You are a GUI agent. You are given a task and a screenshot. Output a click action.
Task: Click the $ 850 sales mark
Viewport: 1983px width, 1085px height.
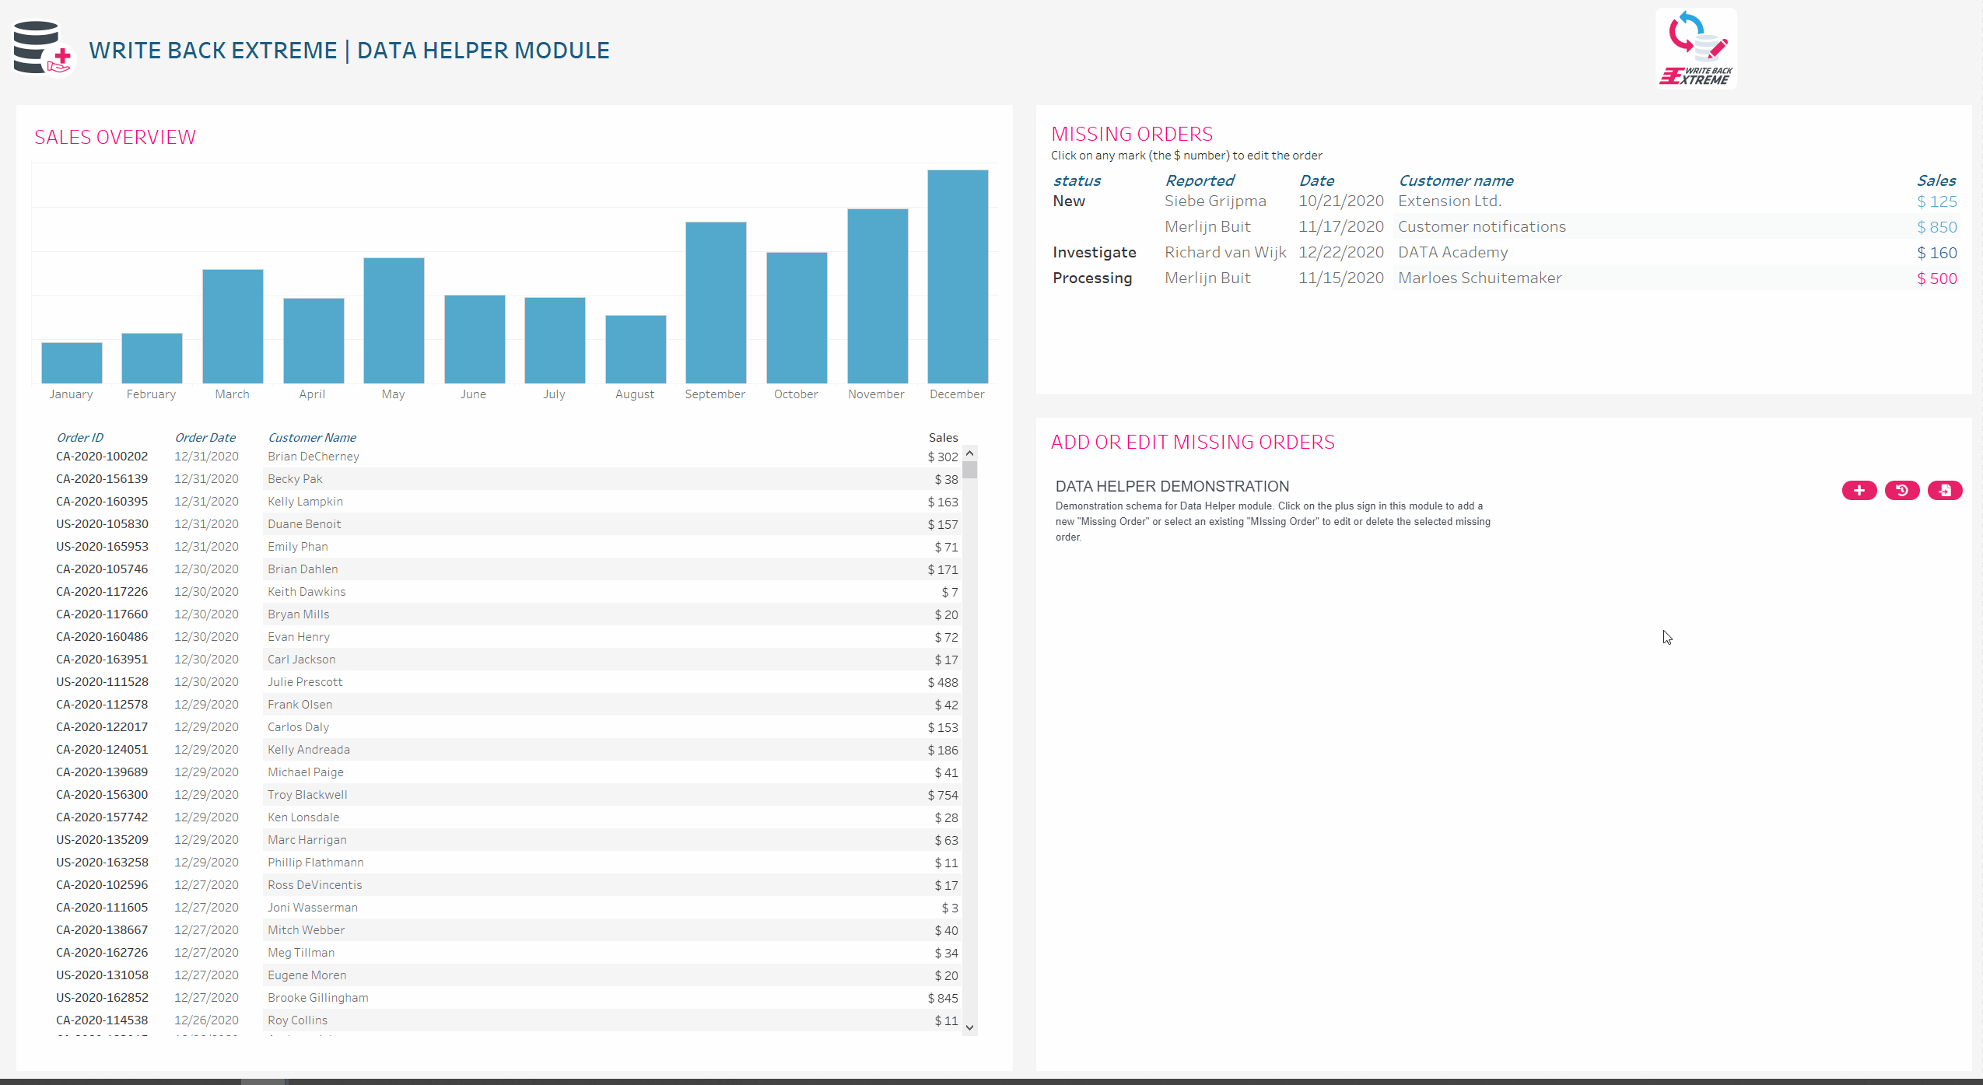pyautogui.click(x=1936, y=227)
